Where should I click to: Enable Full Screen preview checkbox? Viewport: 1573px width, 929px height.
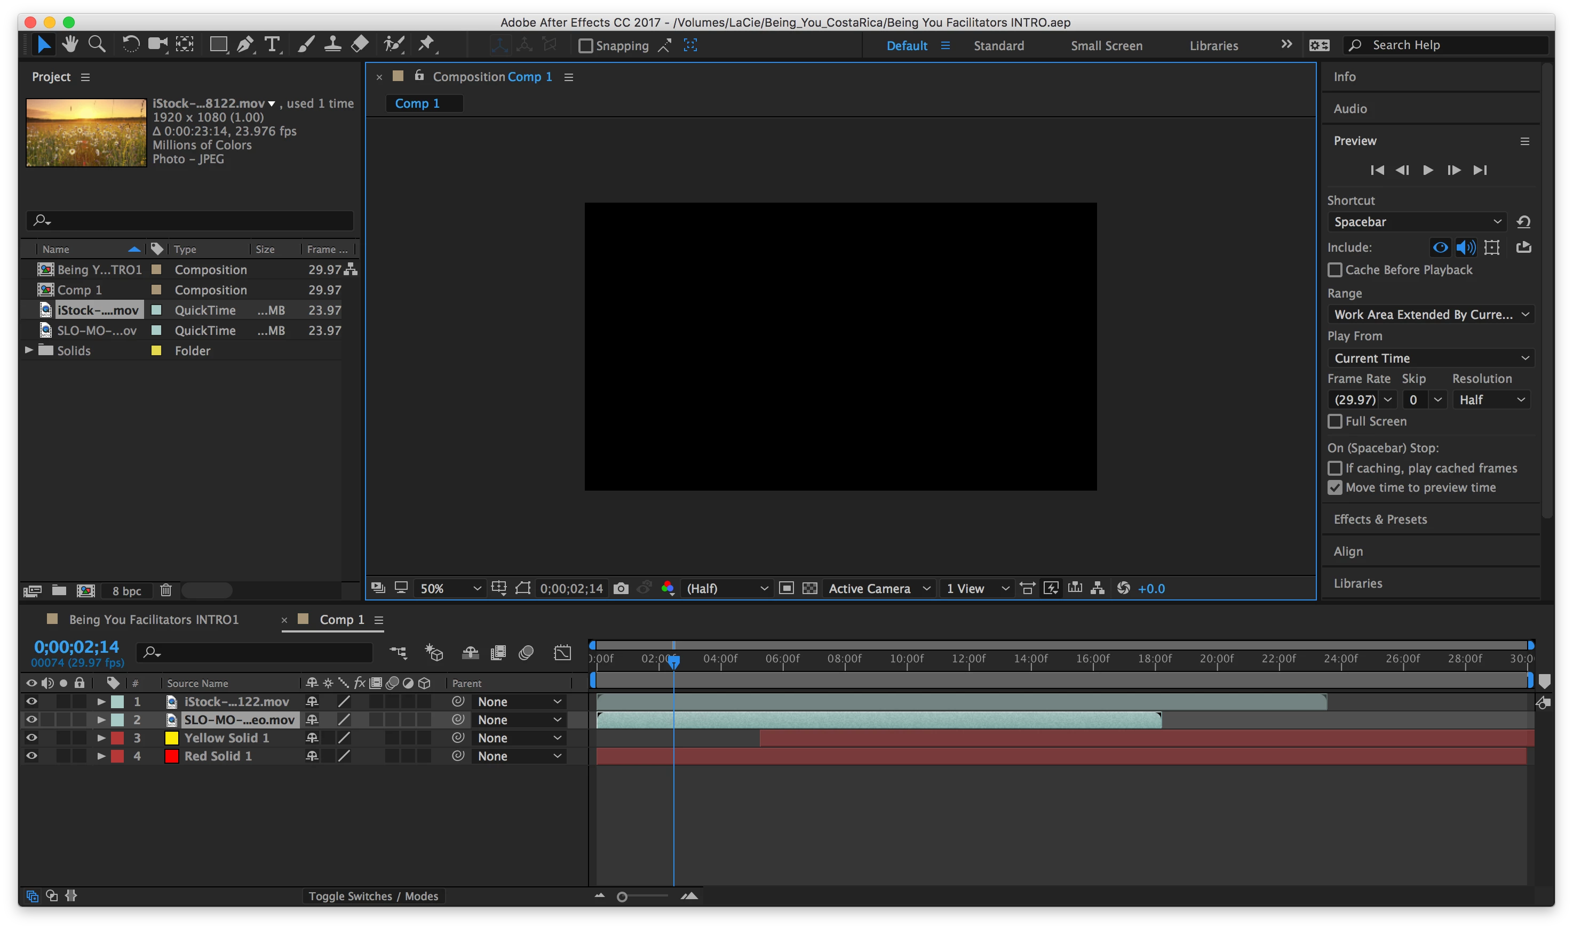pos(1335,421)
